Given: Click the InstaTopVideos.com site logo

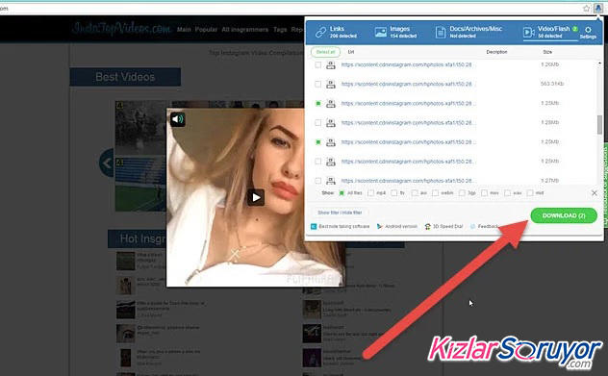Looking at the screenshot, I should click(121, 28).
